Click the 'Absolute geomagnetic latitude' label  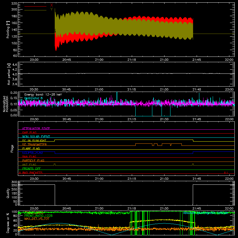[206, 213]
